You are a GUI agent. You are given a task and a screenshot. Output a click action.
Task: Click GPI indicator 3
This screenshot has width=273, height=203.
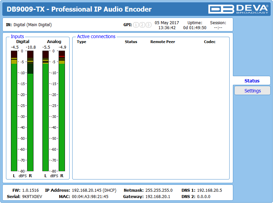(x=148, y=25)
